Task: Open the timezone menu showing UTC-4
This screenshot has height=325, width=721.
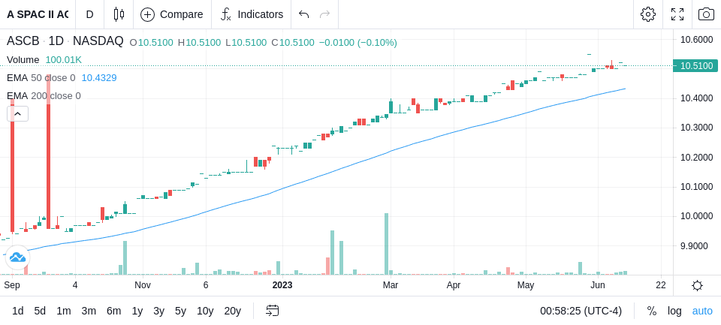Action: pyautogui.click(x=581, y=311)
